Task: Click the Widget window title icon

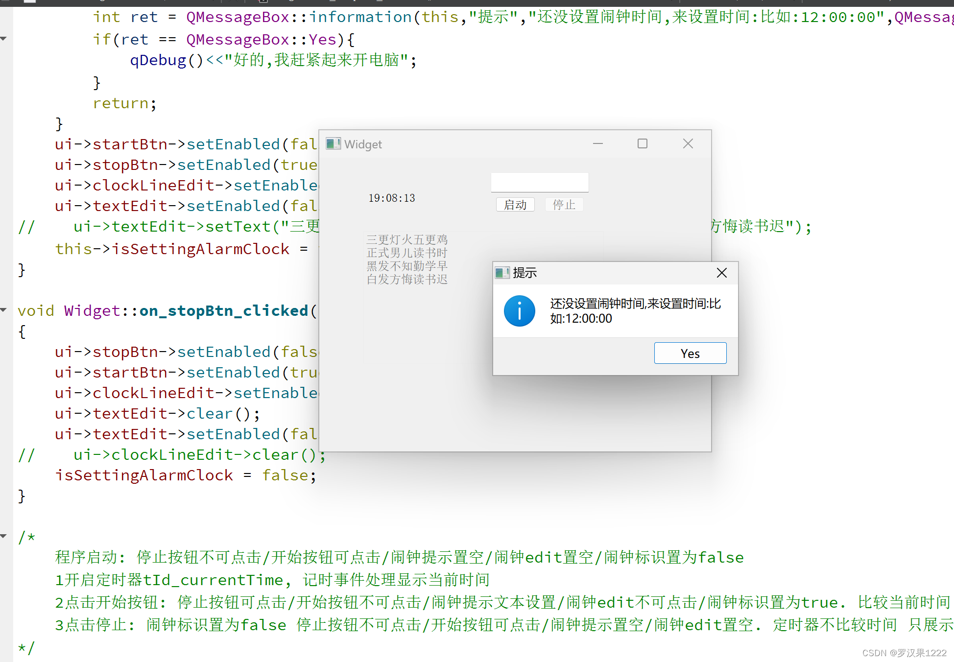Action: coord(333,144)
